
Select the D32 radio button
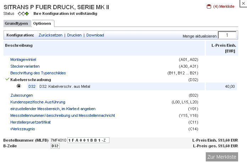[x=19, y=86]
